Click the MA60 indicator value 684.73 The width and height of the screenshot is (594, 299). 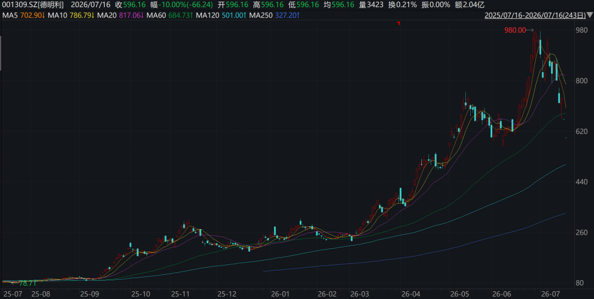pos(180,15)
